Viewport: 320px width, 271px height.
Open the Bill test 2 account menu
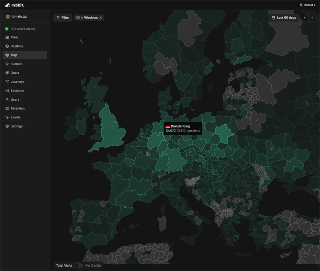point(307,5)
